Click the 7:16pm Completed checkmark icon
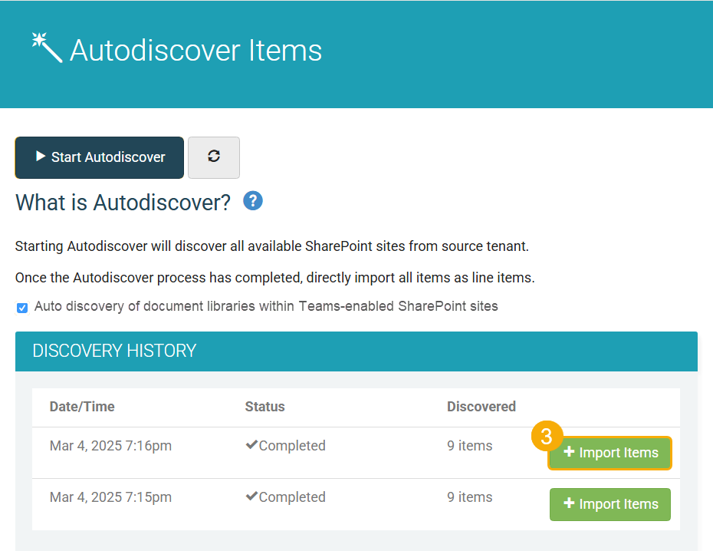Image resolution: width=713 pixels, height=551 pixels. 251,446
